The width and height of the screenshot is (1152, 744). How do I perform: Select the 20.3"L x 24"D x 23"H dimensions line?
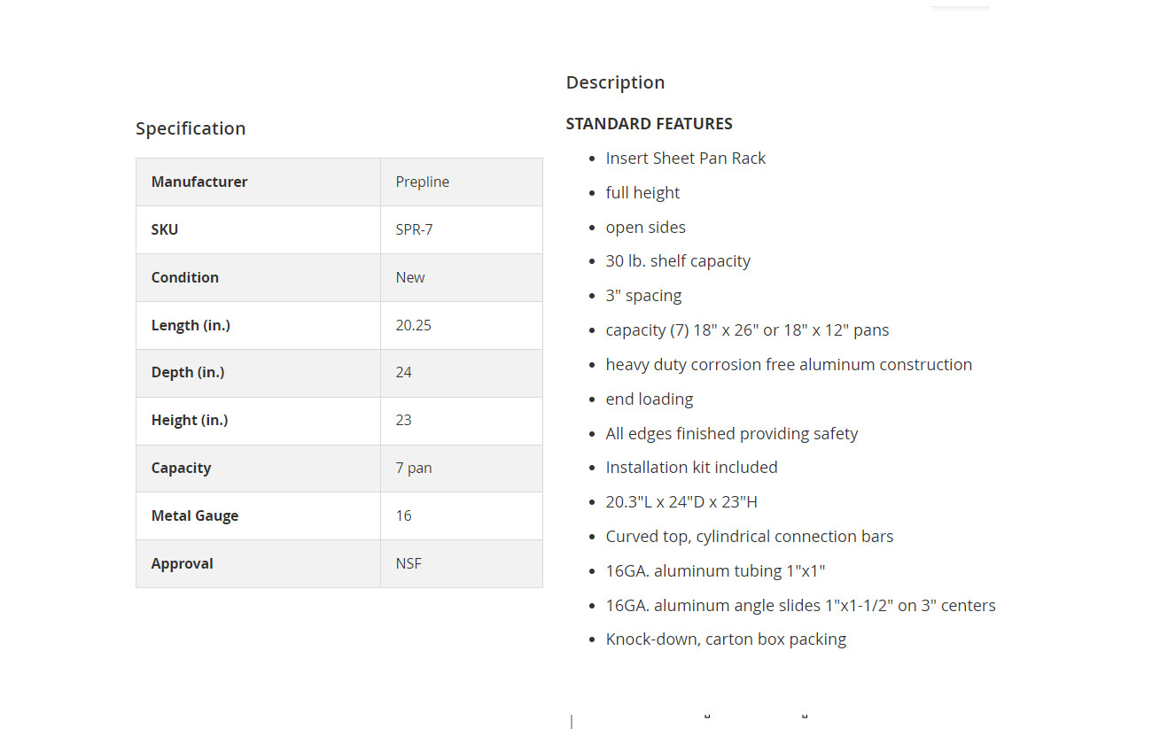tap(681, 502)
